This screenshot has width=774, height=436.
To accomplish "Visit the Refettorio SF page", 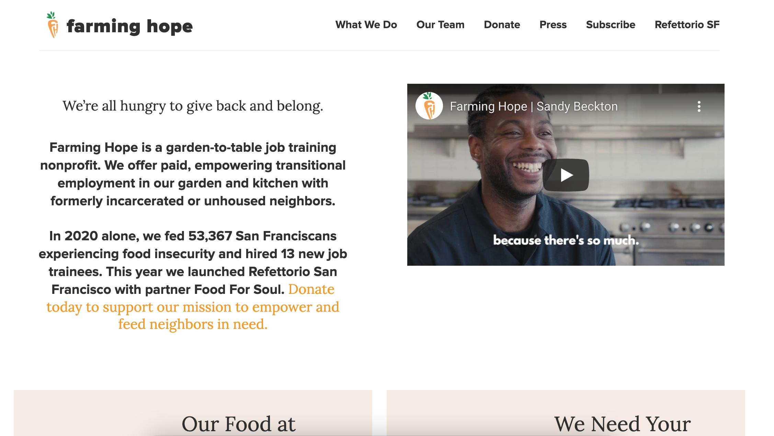I will point(687,25).
